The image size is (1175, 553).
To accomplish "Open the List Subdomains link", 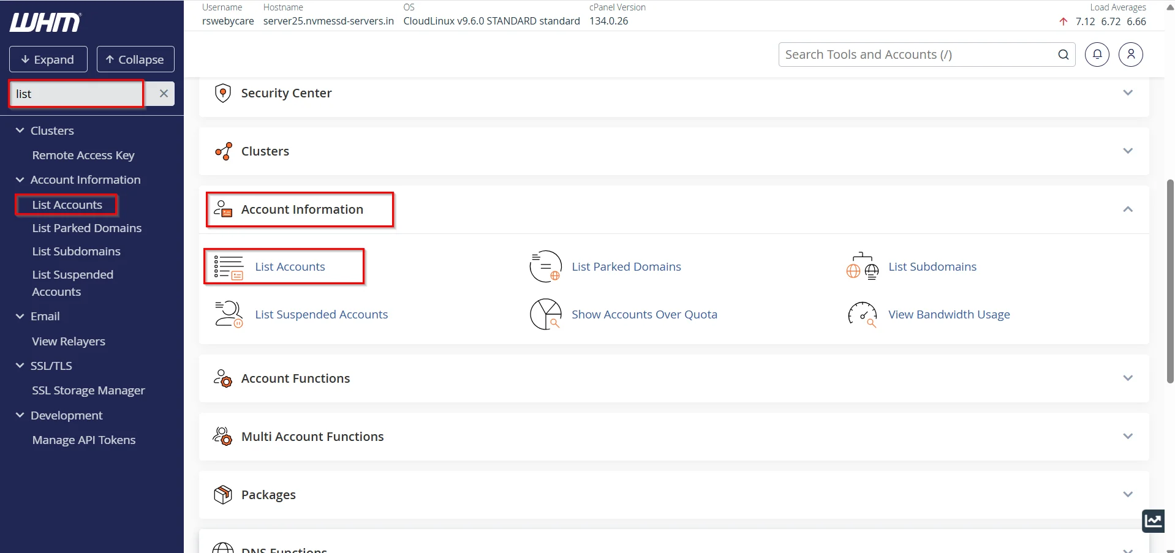I will pos(932,266).
